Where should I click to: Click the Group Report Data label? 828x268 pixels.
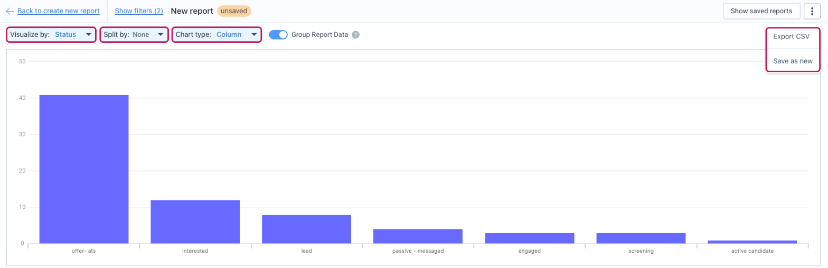point(319,35)
